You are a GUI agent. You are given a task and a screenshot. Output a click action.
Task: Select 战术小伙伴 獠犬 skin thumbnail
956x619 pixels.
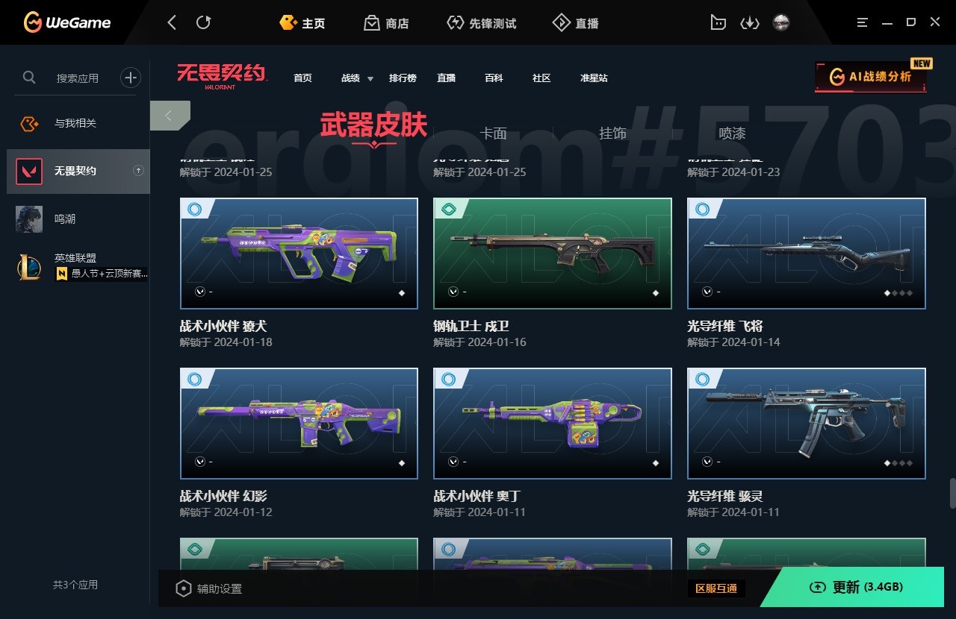[x=299, y=254]
